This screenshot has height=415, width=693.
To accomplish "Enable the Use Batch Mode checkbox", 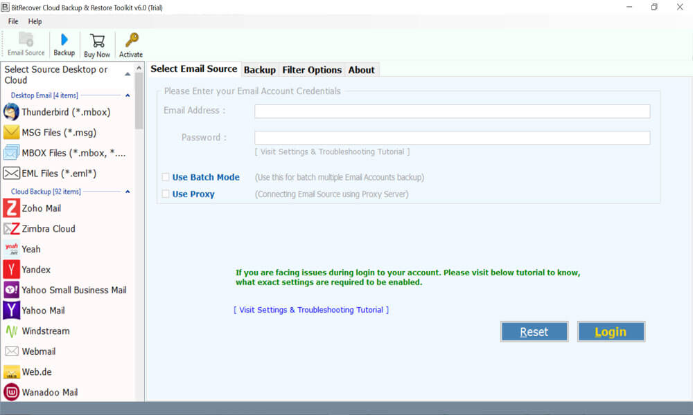I will (166, 177).
